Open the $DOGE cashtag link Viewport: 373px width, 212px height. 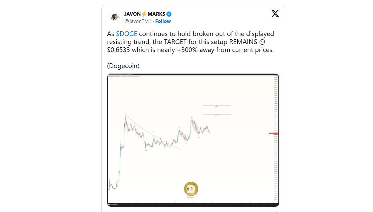tap(126, 34)
